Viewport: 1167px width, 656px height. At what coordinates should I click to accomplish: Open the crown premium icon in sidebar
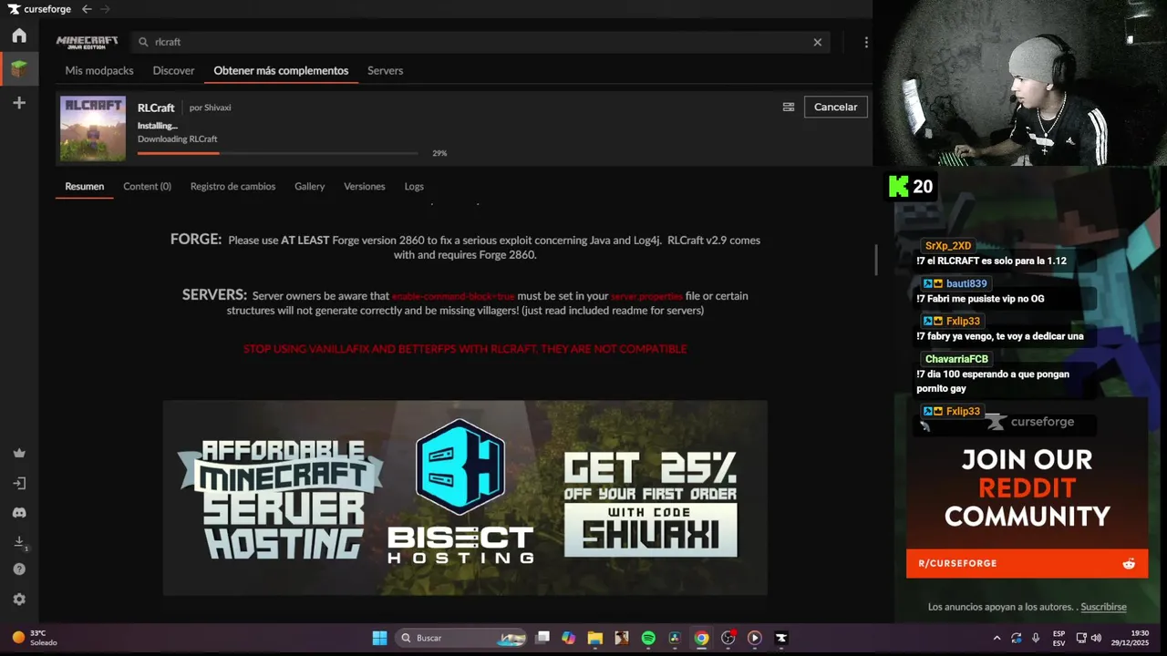pos(19,453)
